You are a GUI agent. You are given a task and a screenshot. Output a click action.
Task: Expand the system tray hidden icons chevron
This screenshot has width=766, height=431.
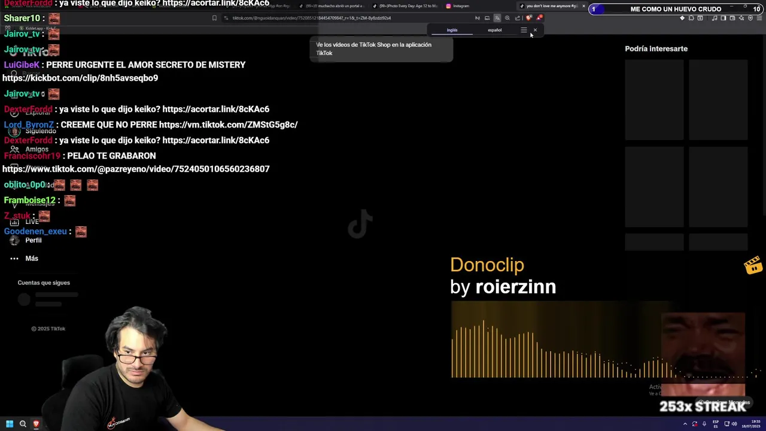685,424
